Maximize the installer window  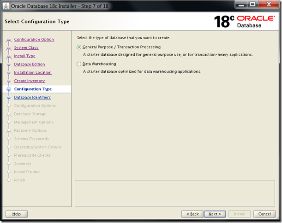(x=252, y=4)
